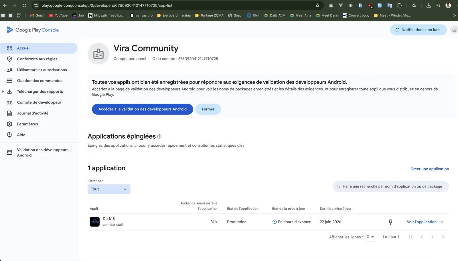The image size is (458, 261).
Task: Click help icon next to Applications épinglées
Action: pyautogui.click(x=159, y=137)
